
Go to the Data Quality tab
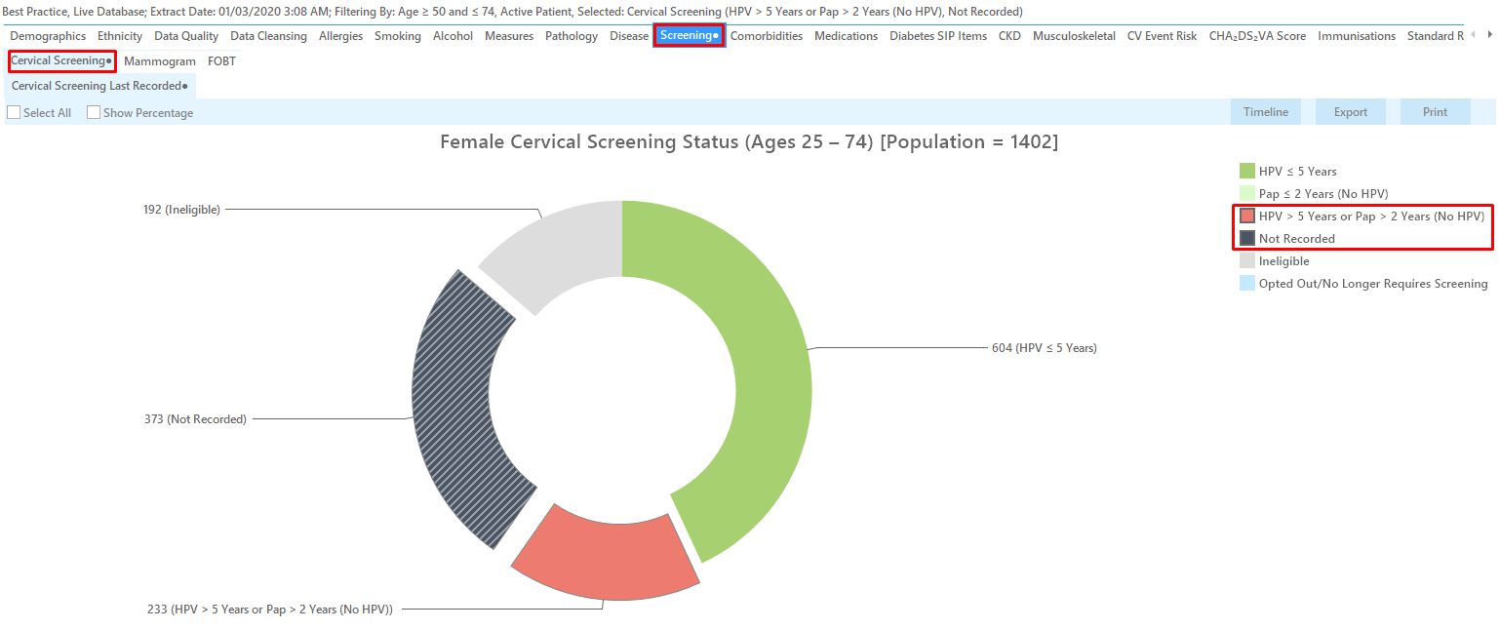tap(186, 36)
